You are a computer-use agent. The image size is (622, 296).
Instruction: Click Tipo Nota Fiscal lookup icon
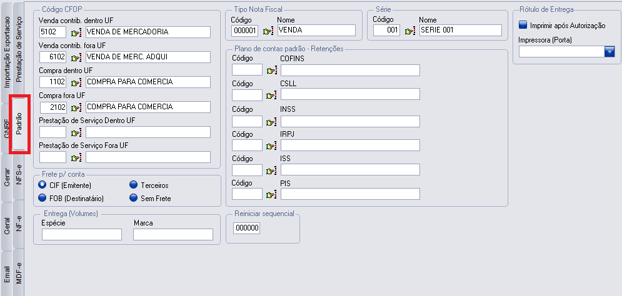click(x=268, y=31)
